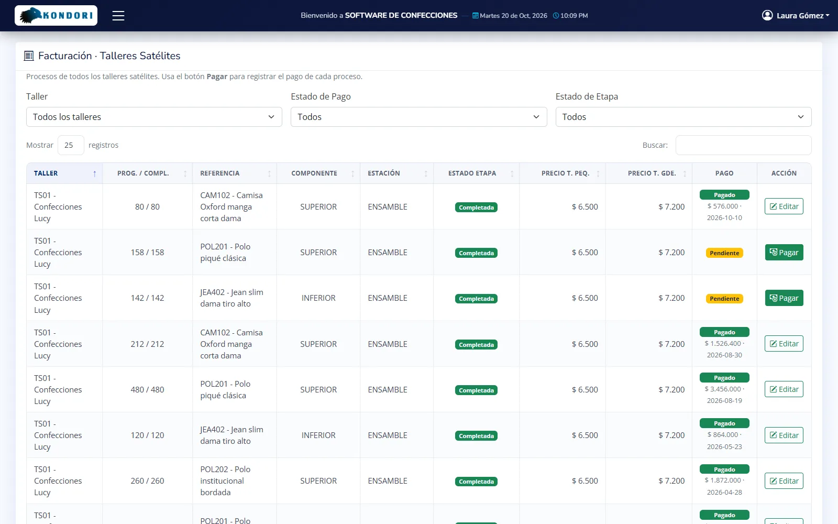Click the PAGO column header

tap(724, 173)
